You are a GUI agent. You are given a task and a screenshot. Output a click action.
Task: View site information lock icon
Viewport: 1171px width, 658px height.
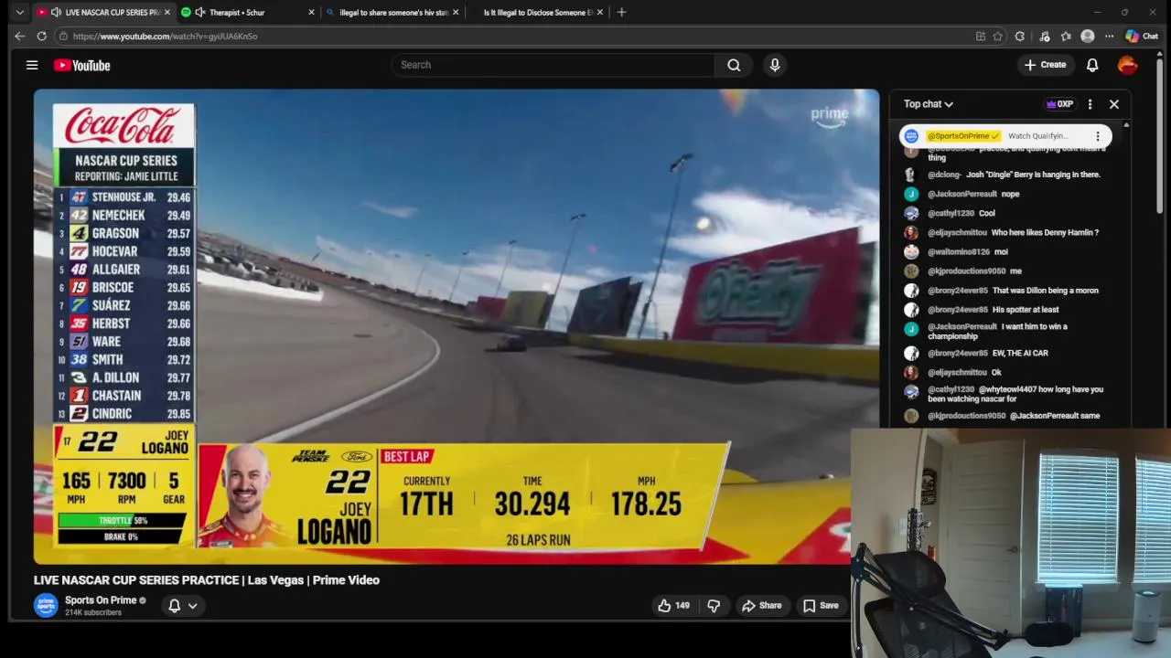63,37
